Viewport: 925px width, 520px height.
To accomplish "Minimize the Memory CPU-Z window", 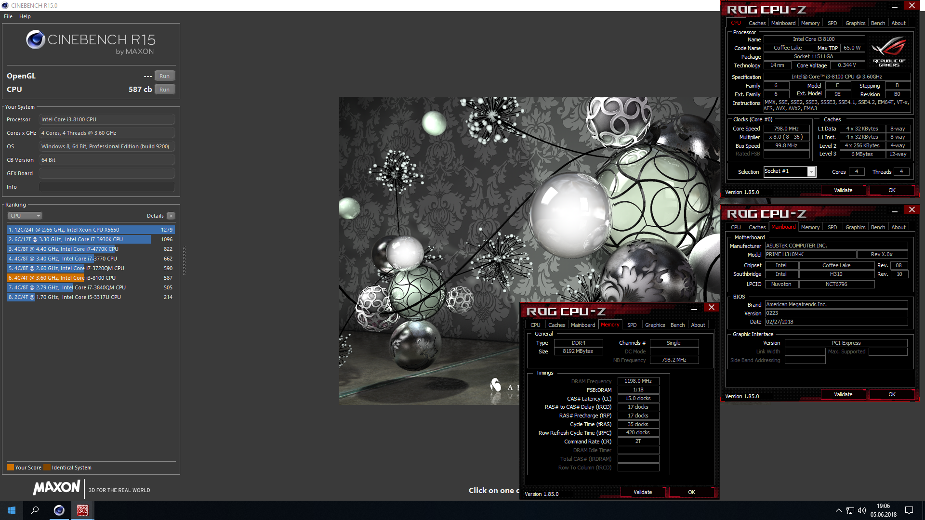I will tap(694, 308).
